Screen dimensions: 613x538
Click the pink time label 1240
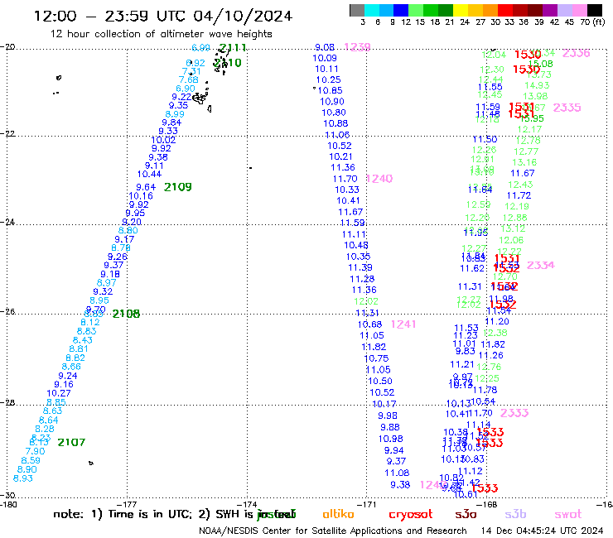pos(379,179)
